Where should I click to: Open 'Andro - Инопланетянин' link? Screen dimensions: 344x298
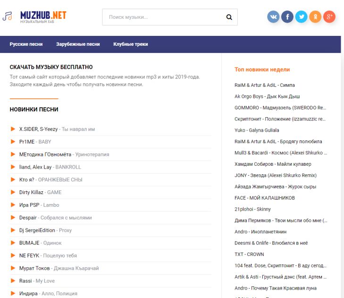tap(260, 232)
